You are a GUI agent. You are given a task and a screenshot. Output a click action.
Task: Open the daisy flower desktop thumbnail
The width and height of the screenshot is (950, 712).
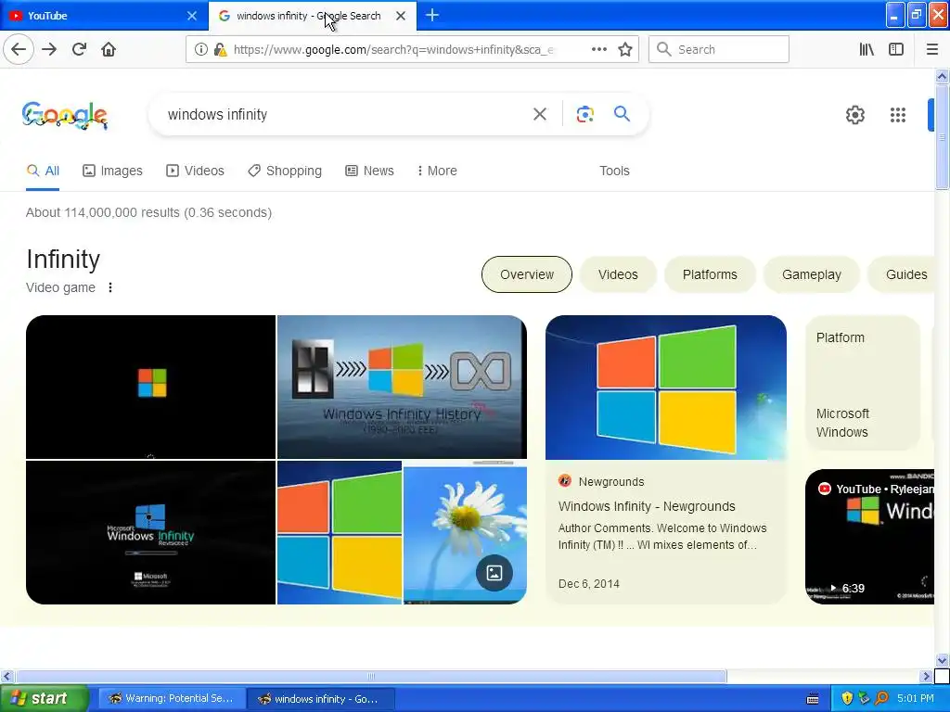(465, 532)
